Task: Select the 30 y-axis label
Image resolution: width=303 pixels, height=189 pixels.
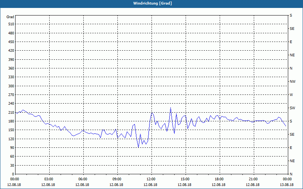Action: pos(12,166)
